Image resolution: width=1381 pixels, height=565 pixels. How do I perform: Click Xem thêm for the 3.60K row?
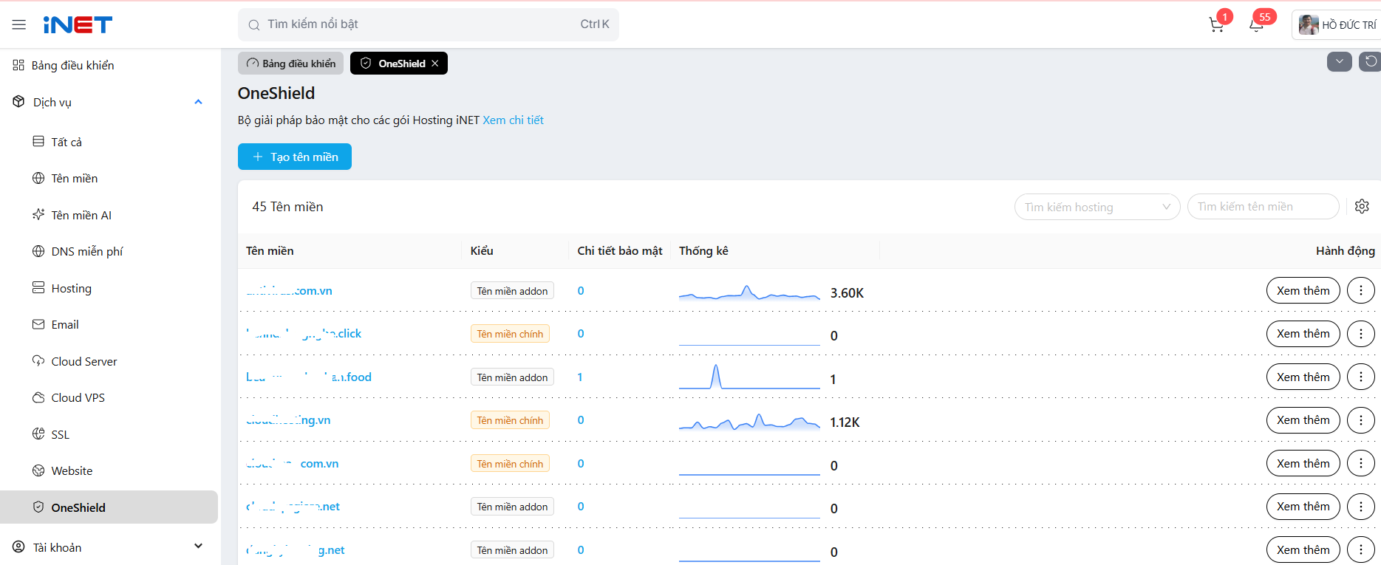click(x=1303, y=291)
